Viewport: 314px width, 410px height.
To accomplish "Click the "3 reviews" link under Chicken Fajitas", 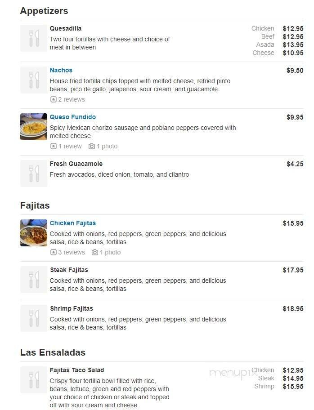I will tap(70, 252).
